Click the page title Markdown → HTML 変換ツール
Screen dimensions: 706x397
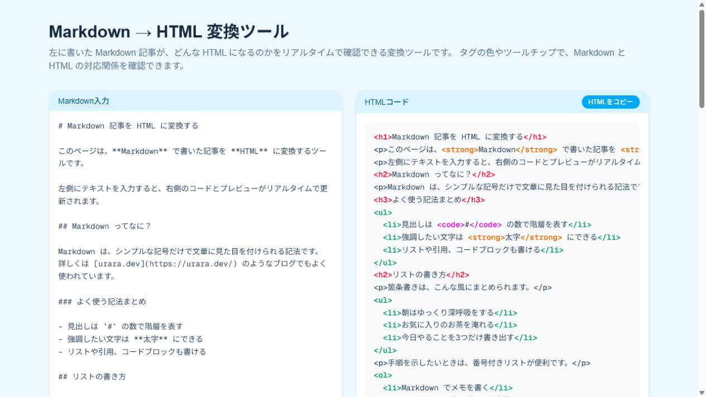[x=169, y=31]
